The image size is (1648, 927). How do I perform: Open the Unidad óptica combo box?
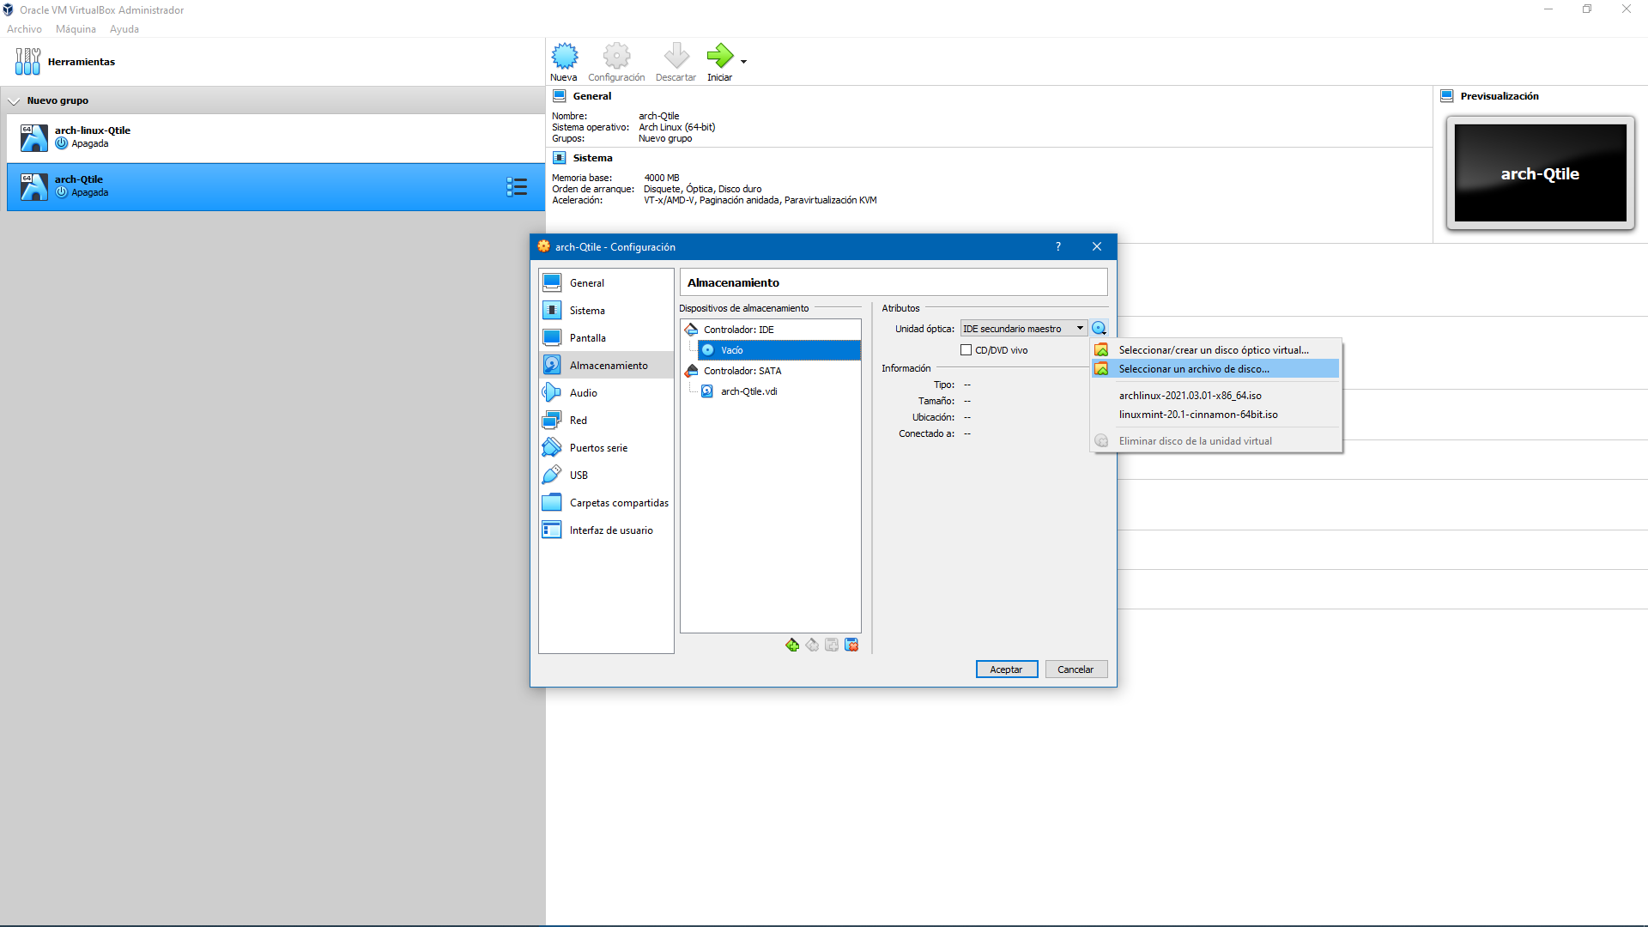tap(1023, 329)
